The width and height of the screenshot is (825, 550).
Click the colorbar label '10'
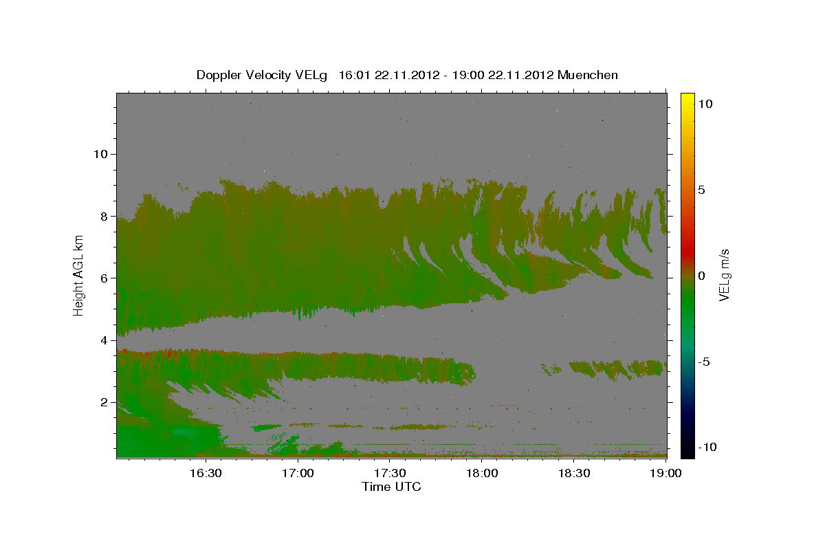(705, 104)
